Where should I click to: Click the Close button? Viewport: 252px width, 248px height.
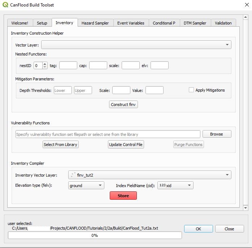[230, 229]
